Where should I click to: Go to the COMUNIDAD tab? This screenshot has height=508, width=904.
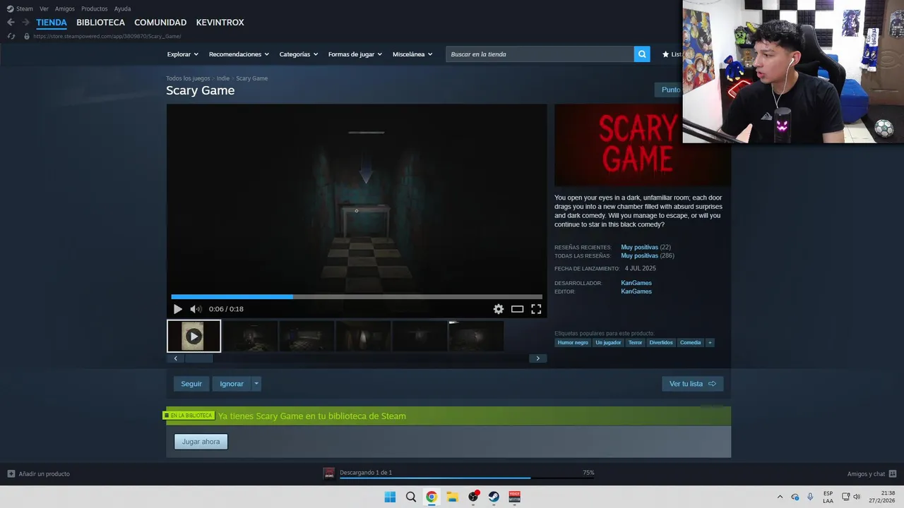160,23
